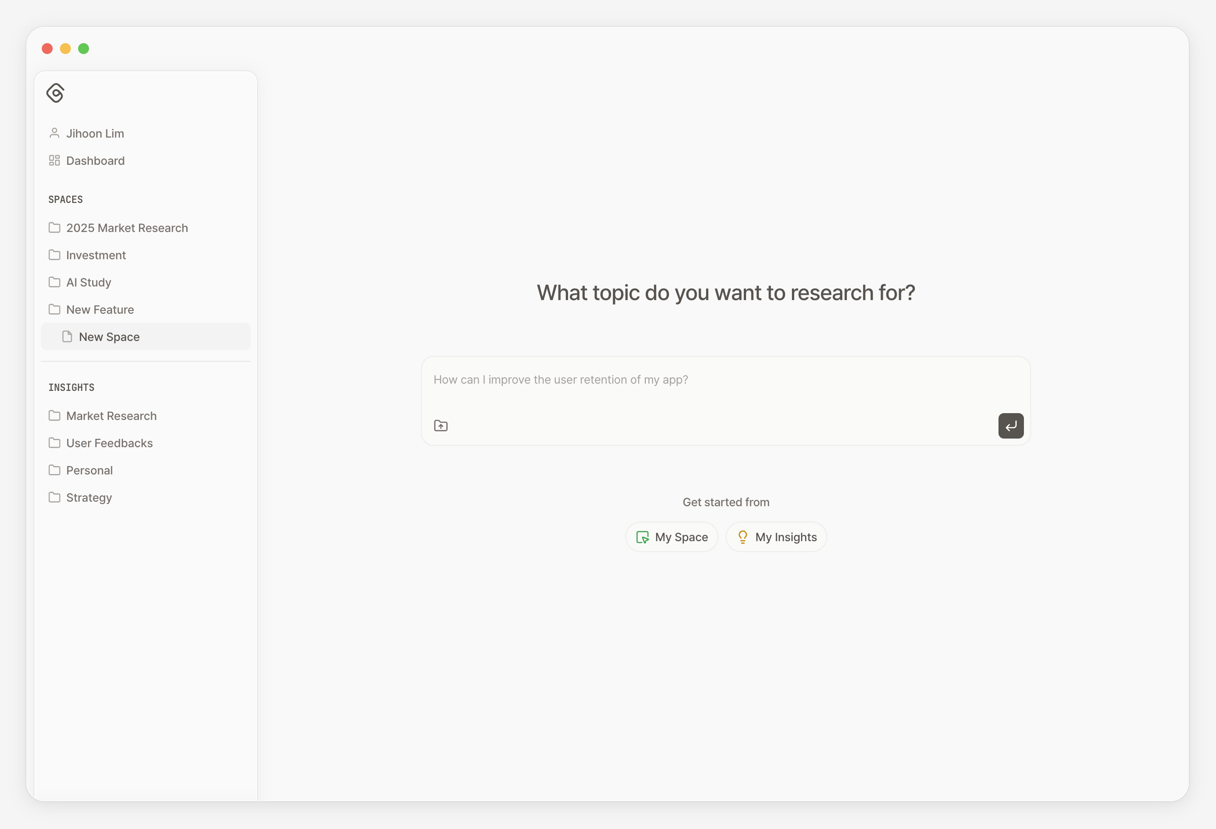Click the document icon next to New Space
Viewport: 1216px width, 829px height.
pos(67,337)
